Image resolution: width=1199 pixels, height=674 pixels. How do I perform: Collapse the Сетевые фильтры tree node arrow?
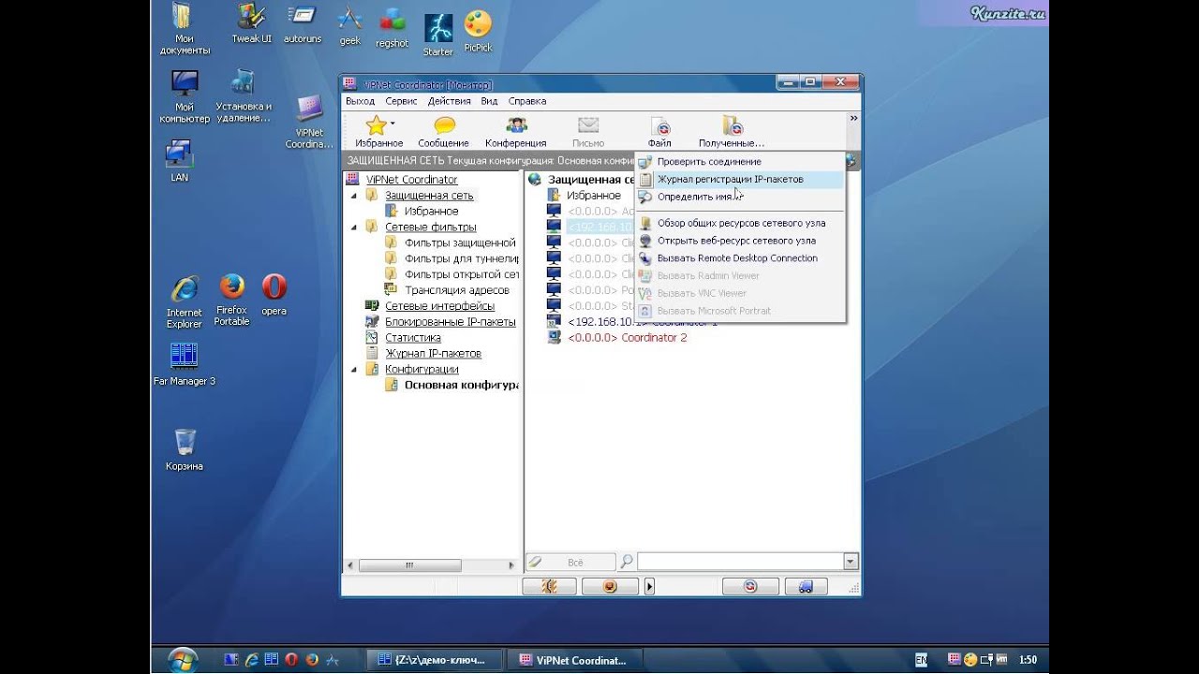coord(354,227)
